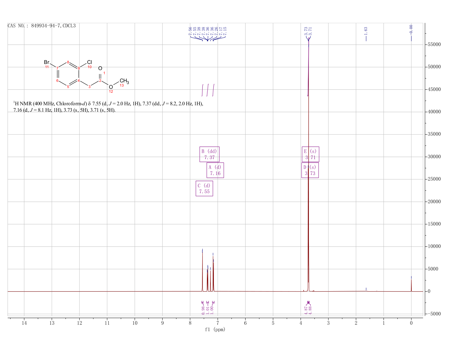Select the A (d) 7.16 multiplet label
Screen dimensions: 461x356
click(x=215, y=170)
